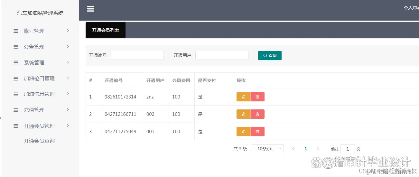Select the cell 042712166711

tap(120, 114)
